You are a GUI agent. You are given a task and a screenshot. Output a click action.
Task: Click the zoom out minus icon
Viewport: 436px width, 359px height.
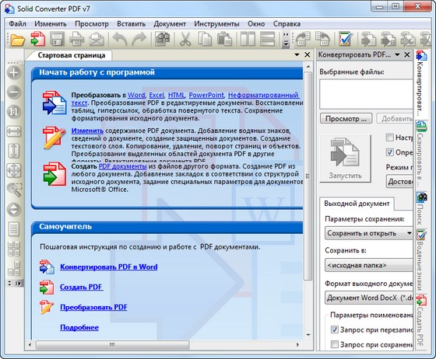[x=14, y=92]
